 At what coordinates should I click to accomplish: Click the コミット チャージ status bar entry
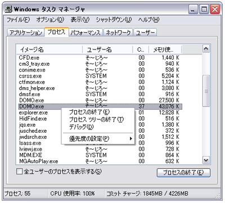[x=147, y=193]
